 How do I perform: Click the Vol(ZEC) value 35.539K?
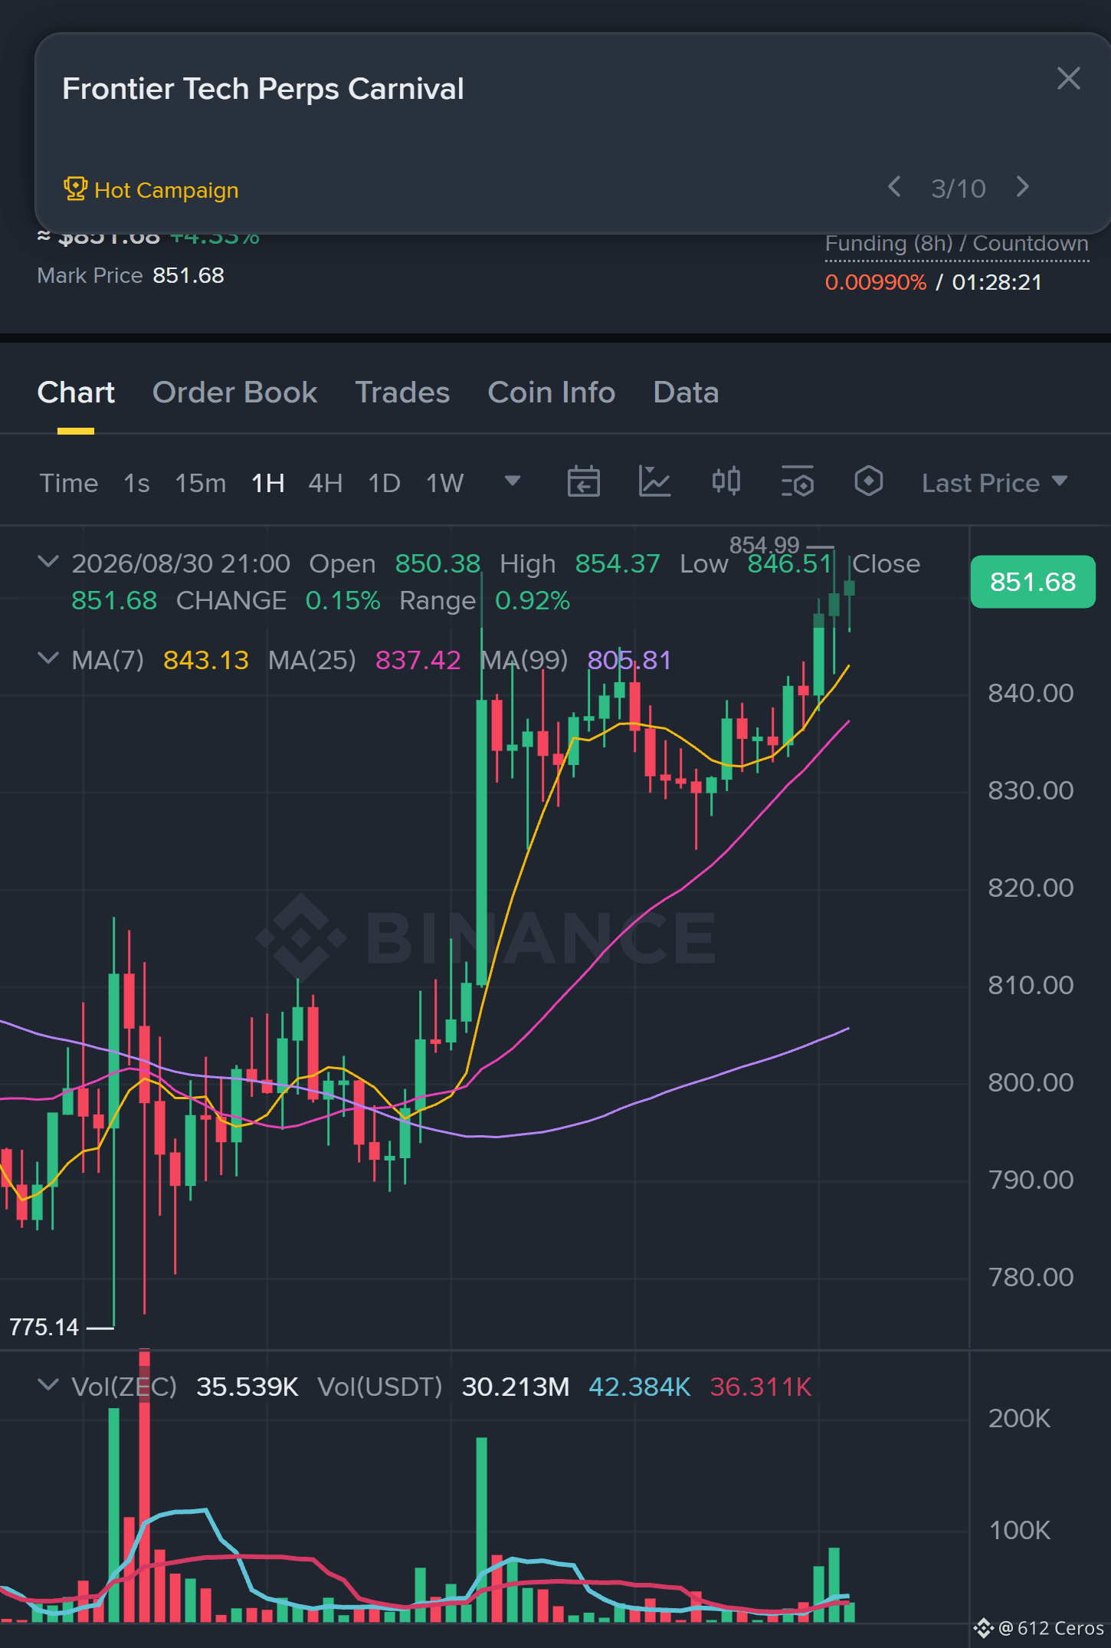click(x=247, y=1387)
